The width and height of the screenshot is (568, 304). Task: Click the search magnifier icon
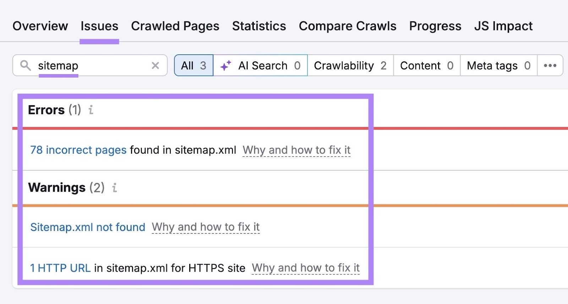coord(25,65)
